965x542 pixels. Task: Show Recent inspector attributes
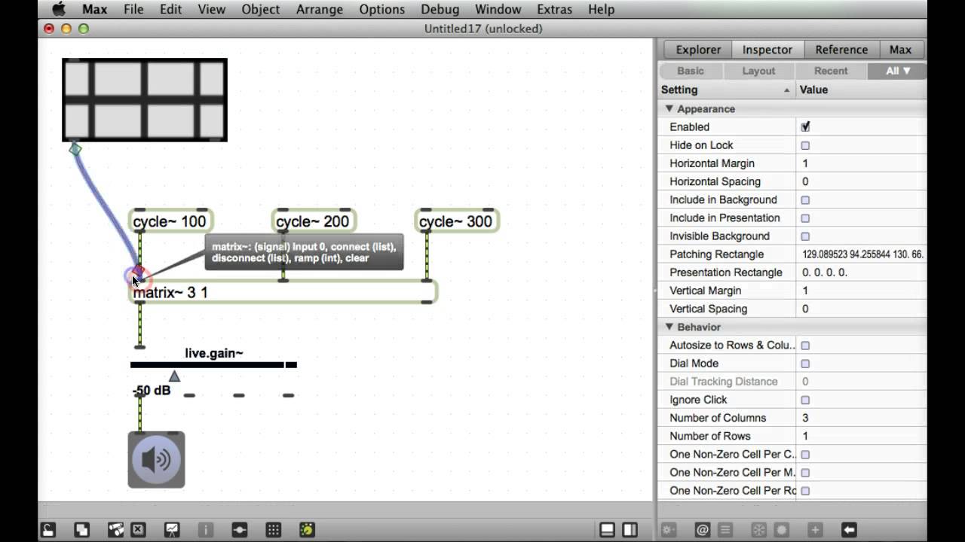831,71
